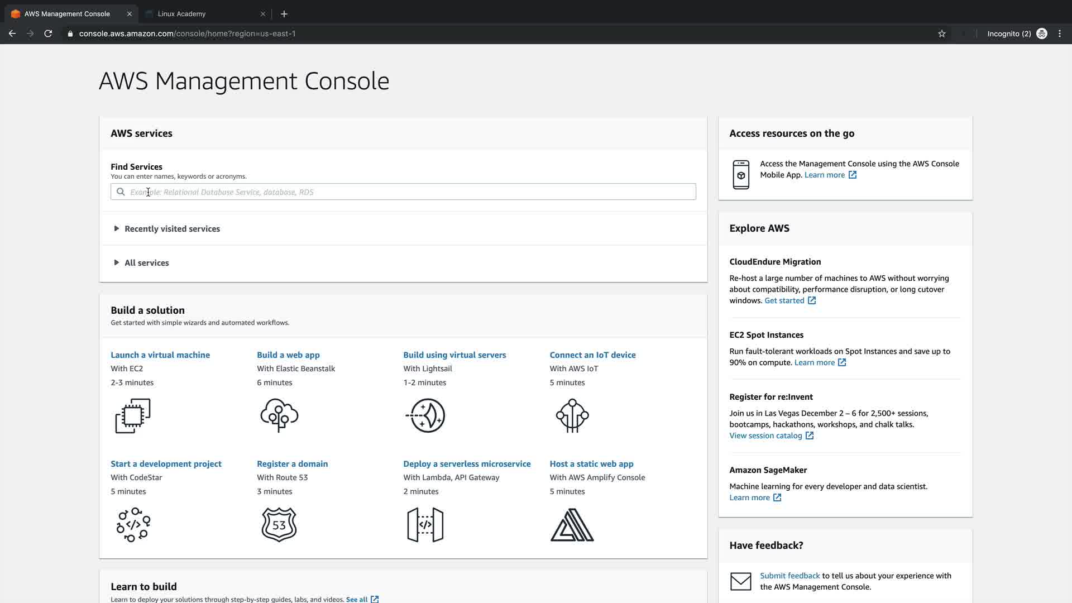Click the CodeStar development project icon
1072x603 pixels.
pos(133,525)
